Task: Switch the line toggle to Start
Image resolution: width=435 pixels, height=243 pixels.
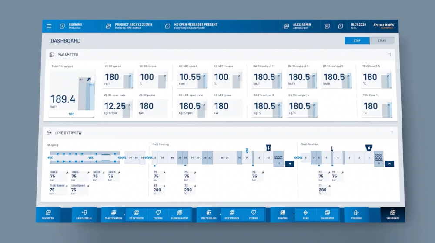Action: point(381,41)
